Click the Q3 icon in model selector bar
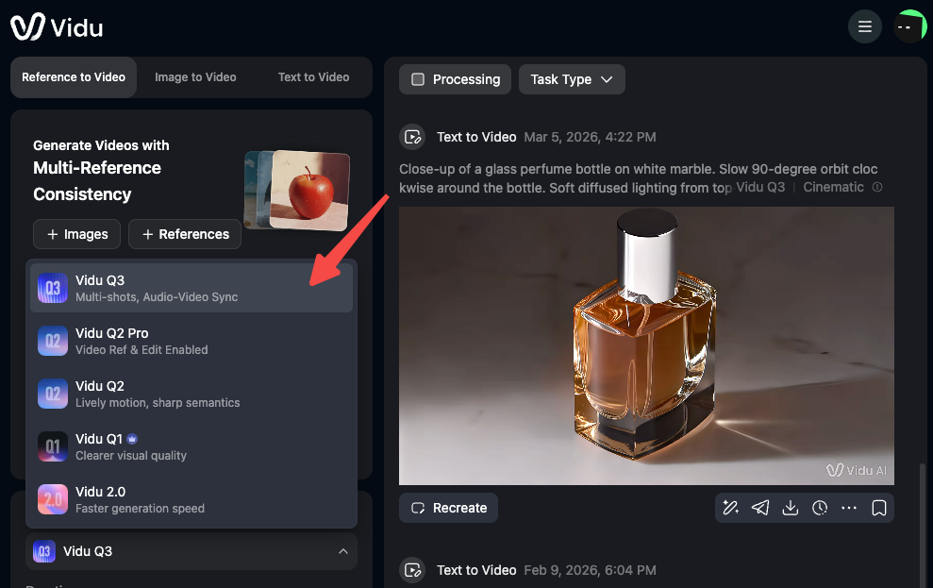This screenshot has width=933, height=588. (44, 551)
